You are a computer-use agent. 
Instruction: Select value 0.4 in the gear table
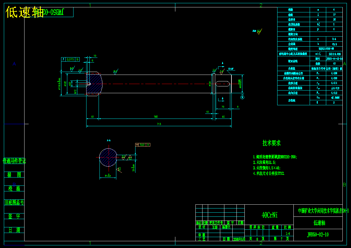point(334,39)
